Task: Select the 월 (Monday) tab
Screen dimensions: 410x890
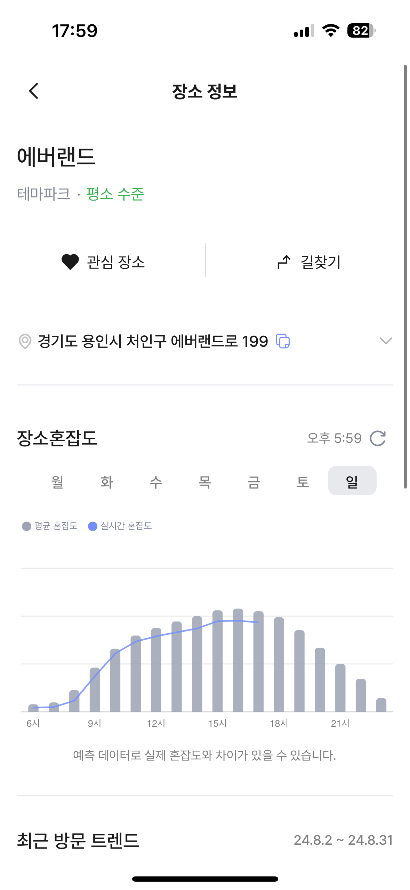Action: point(57,482)
